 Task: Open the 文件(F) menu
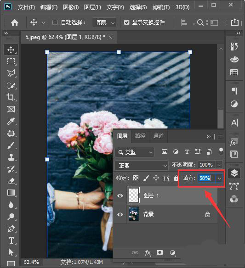[x=26, y=7]
